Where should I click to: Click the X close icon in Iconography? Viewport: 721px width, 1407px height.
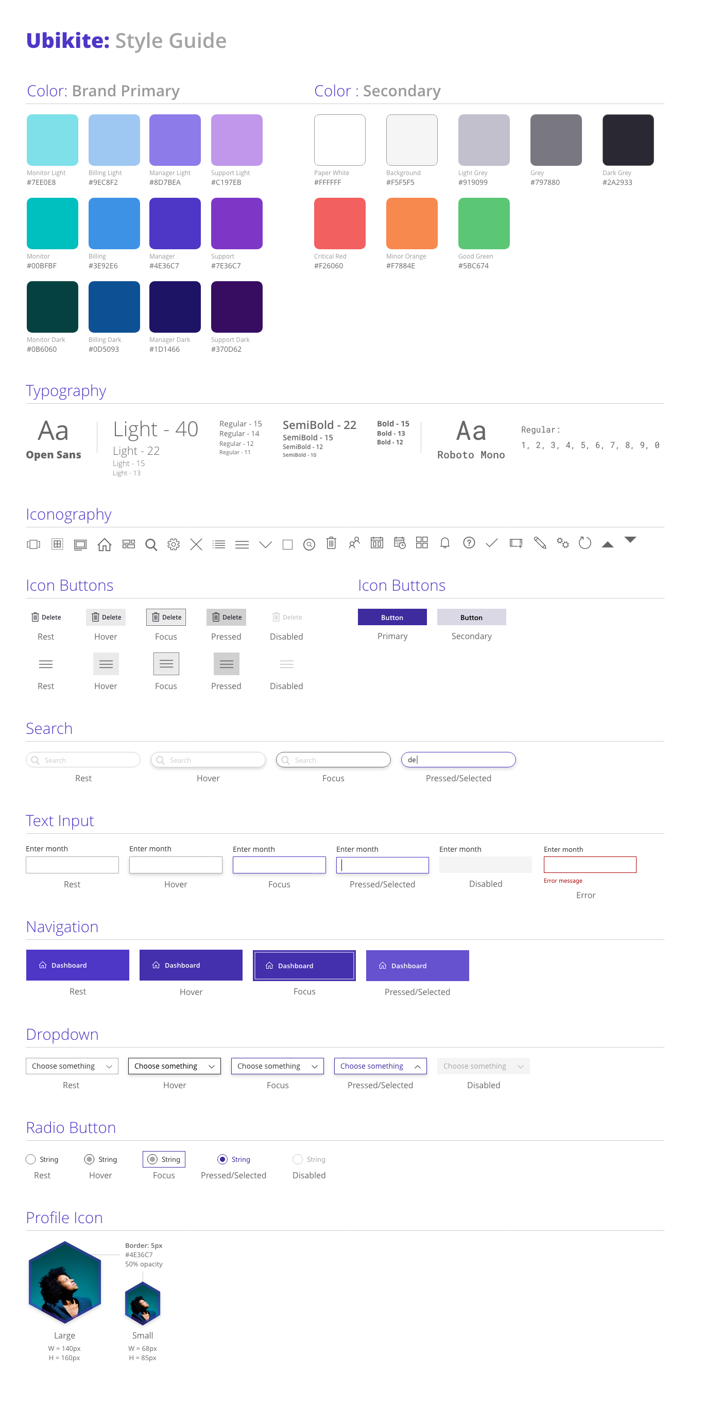tap(196, 544)
